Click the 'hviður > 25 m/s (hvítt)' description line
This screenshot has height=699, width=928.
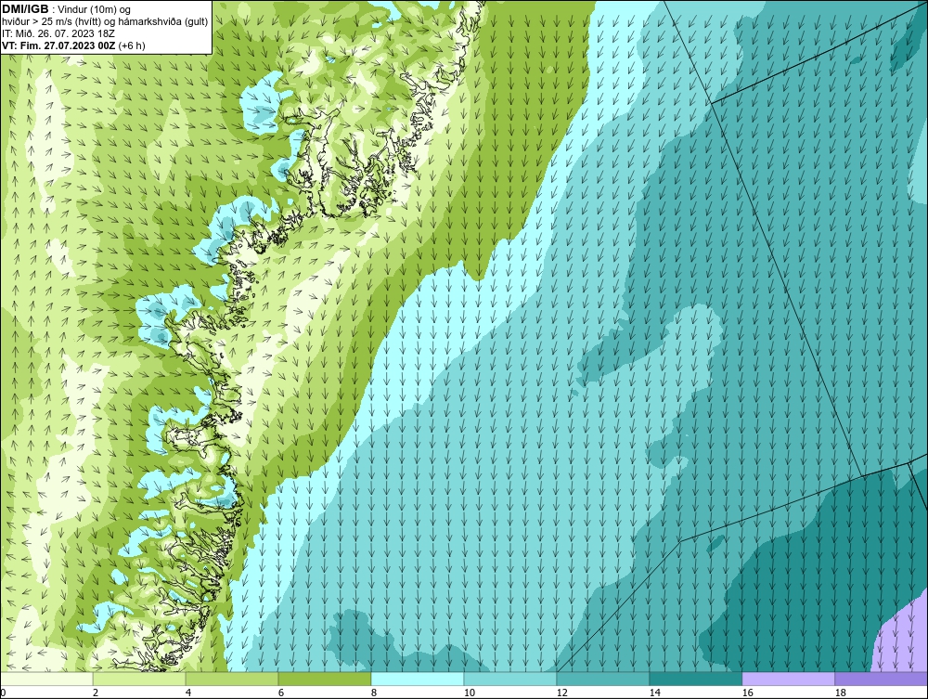[106, 22]
